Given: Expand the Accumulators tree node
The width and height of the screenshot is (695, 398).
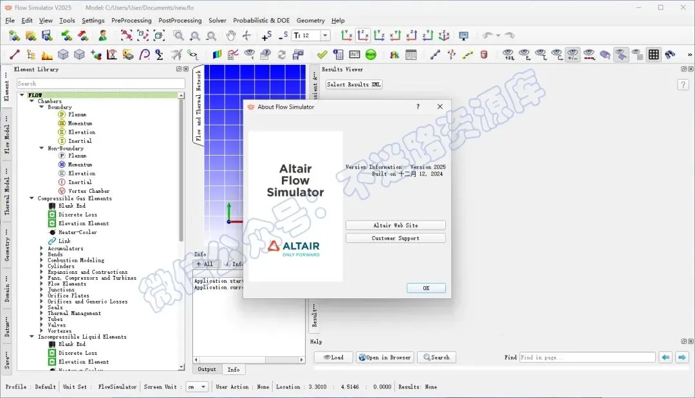Looking at the screenshot, I should [x=42, y=248].
